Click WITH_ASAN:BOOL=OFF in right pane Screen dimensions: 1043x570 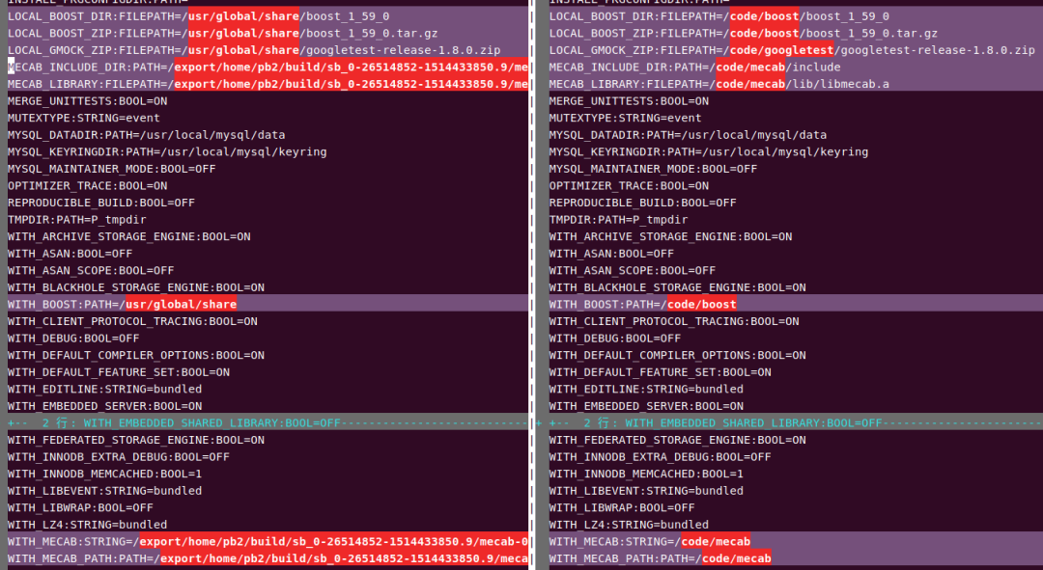[611, 254]
